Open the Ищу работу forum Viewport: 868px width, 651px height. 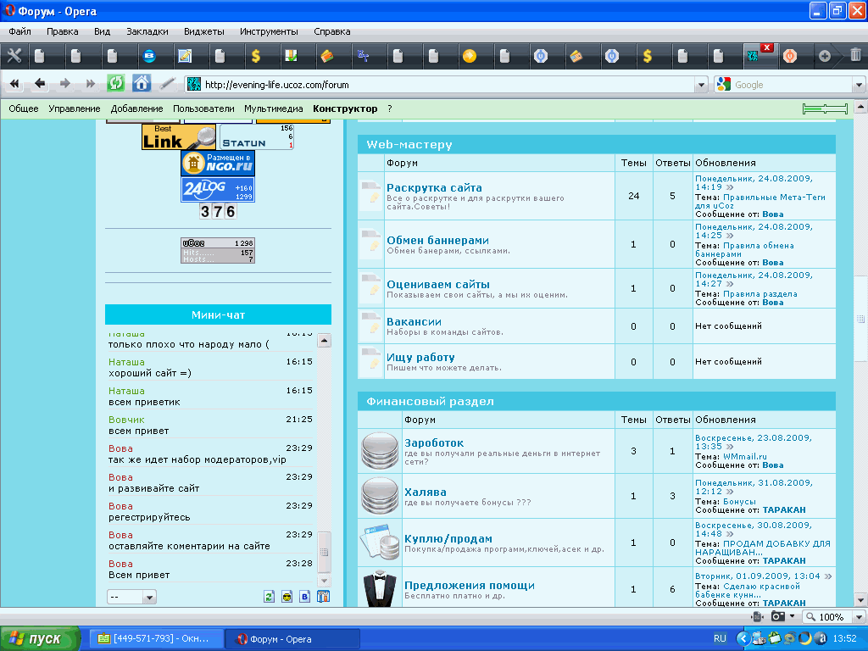point(420,358)
